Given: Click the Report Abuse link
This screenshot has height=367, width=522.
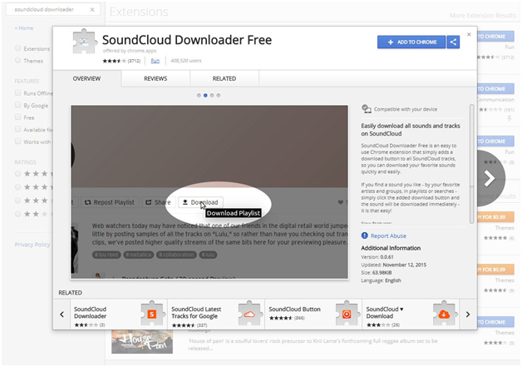Looking at the screenshot, I should pos(388,236).
